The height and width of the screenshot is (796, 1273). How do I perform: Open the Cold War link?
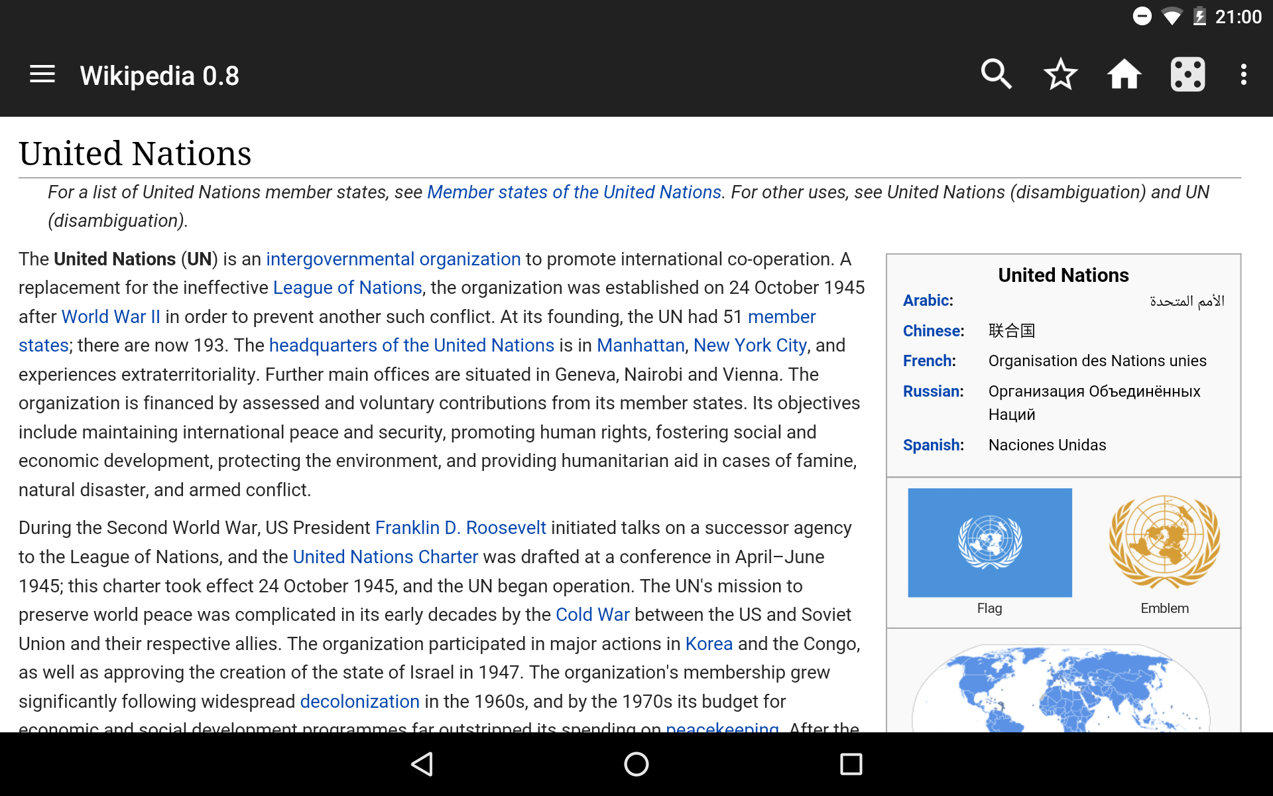(592, 614)
